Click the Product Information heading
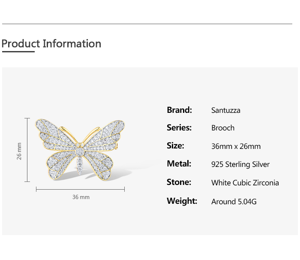Screen dimensions: 300x260 click(51, 44)
